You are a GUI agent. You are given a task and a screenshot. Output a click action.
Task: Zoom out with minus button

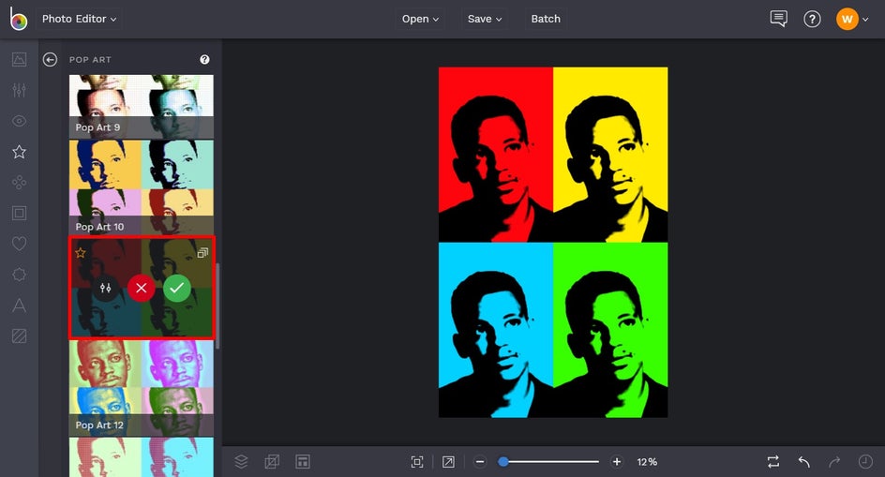pos(480,462)
